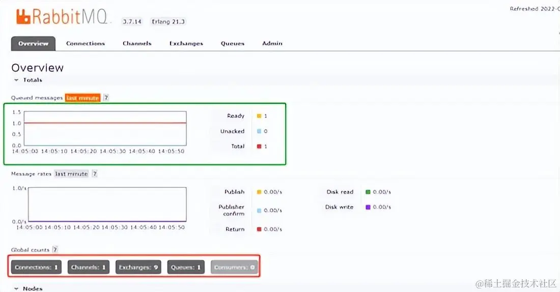
Task: Change Queued messages last minute range
Action: coord(83,98)
